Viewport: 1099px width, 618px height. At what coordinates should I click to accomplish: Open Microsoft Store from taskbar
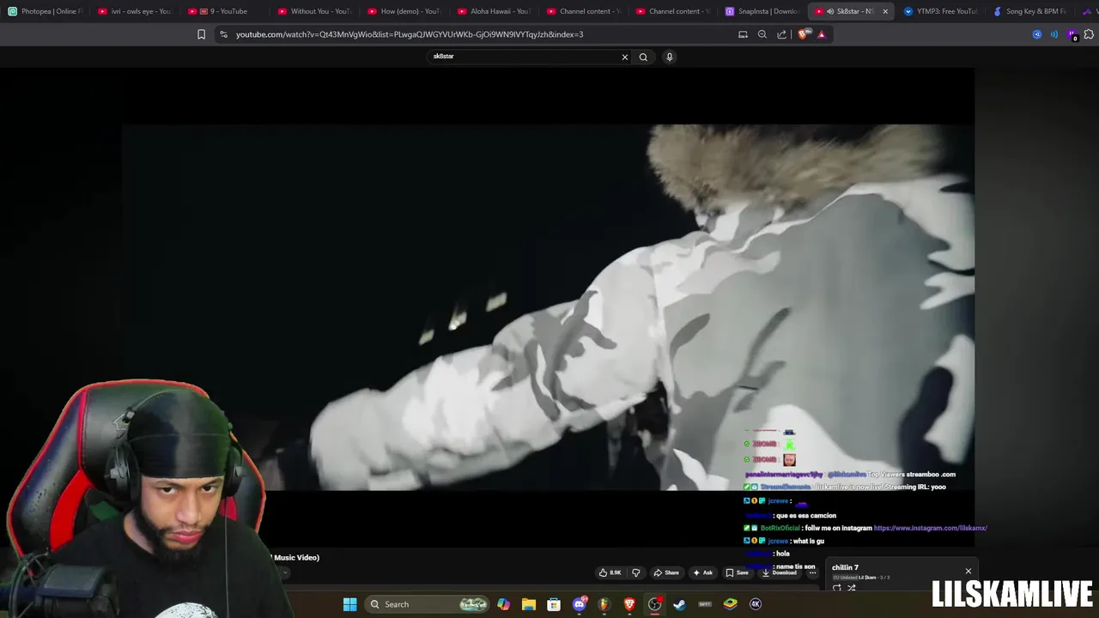click(x=554, y=604)
